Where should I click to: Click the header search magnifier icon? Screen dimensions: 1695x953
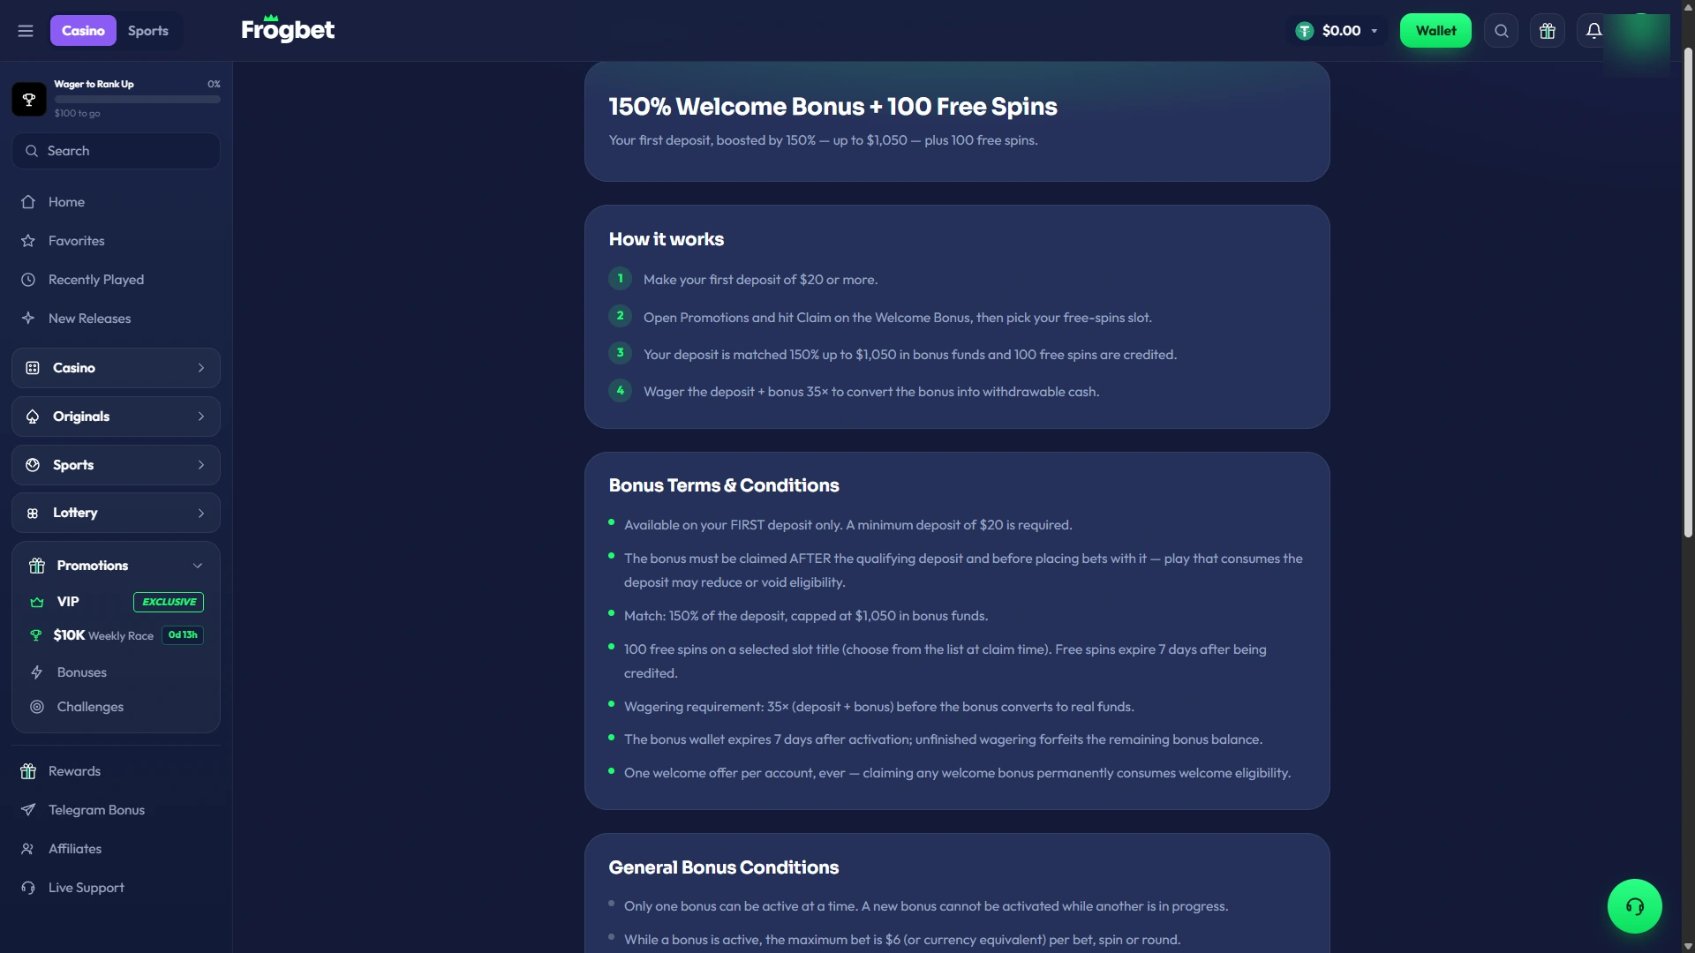(x=1501, y=31)
